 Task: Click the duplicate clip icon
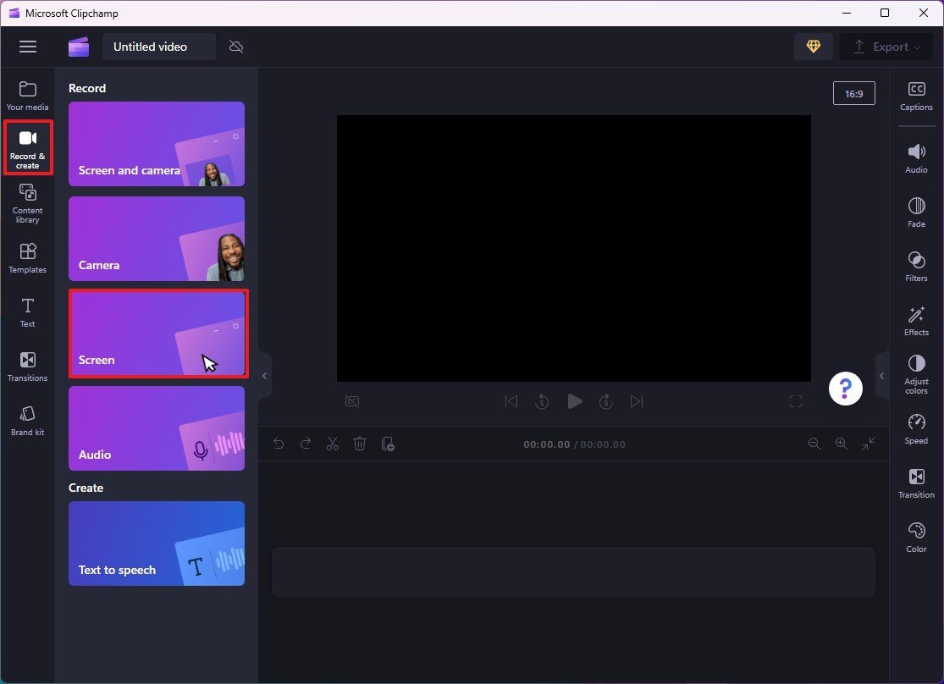388,444
